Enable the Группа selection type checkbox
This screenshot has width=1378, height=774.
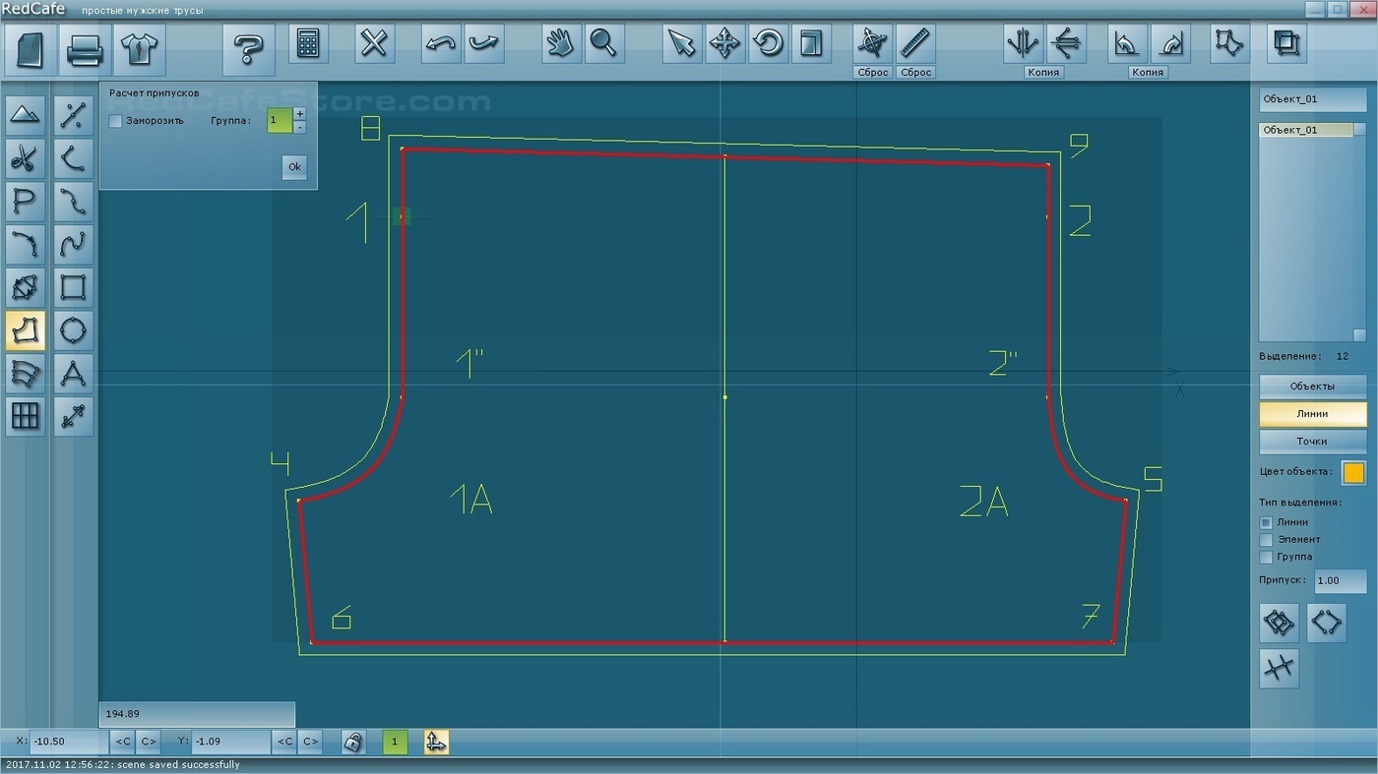coord(1266,557)
